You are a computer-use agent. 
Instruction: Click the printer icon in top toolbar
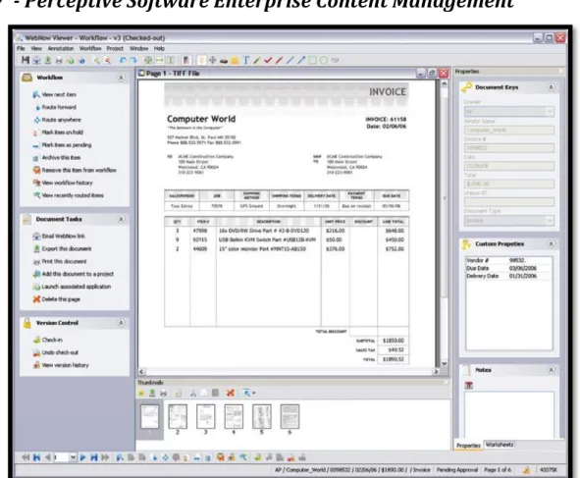[x=59, y=60]
